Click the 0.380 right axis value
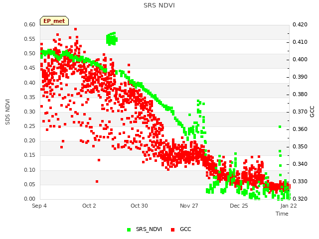The image size is (319, 239). [x=300, y=94]
